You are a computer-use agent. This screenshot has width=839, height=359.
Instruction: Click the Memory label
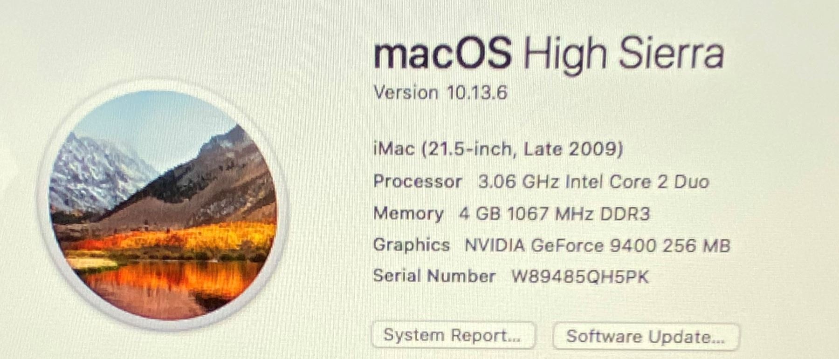[408, 214]
